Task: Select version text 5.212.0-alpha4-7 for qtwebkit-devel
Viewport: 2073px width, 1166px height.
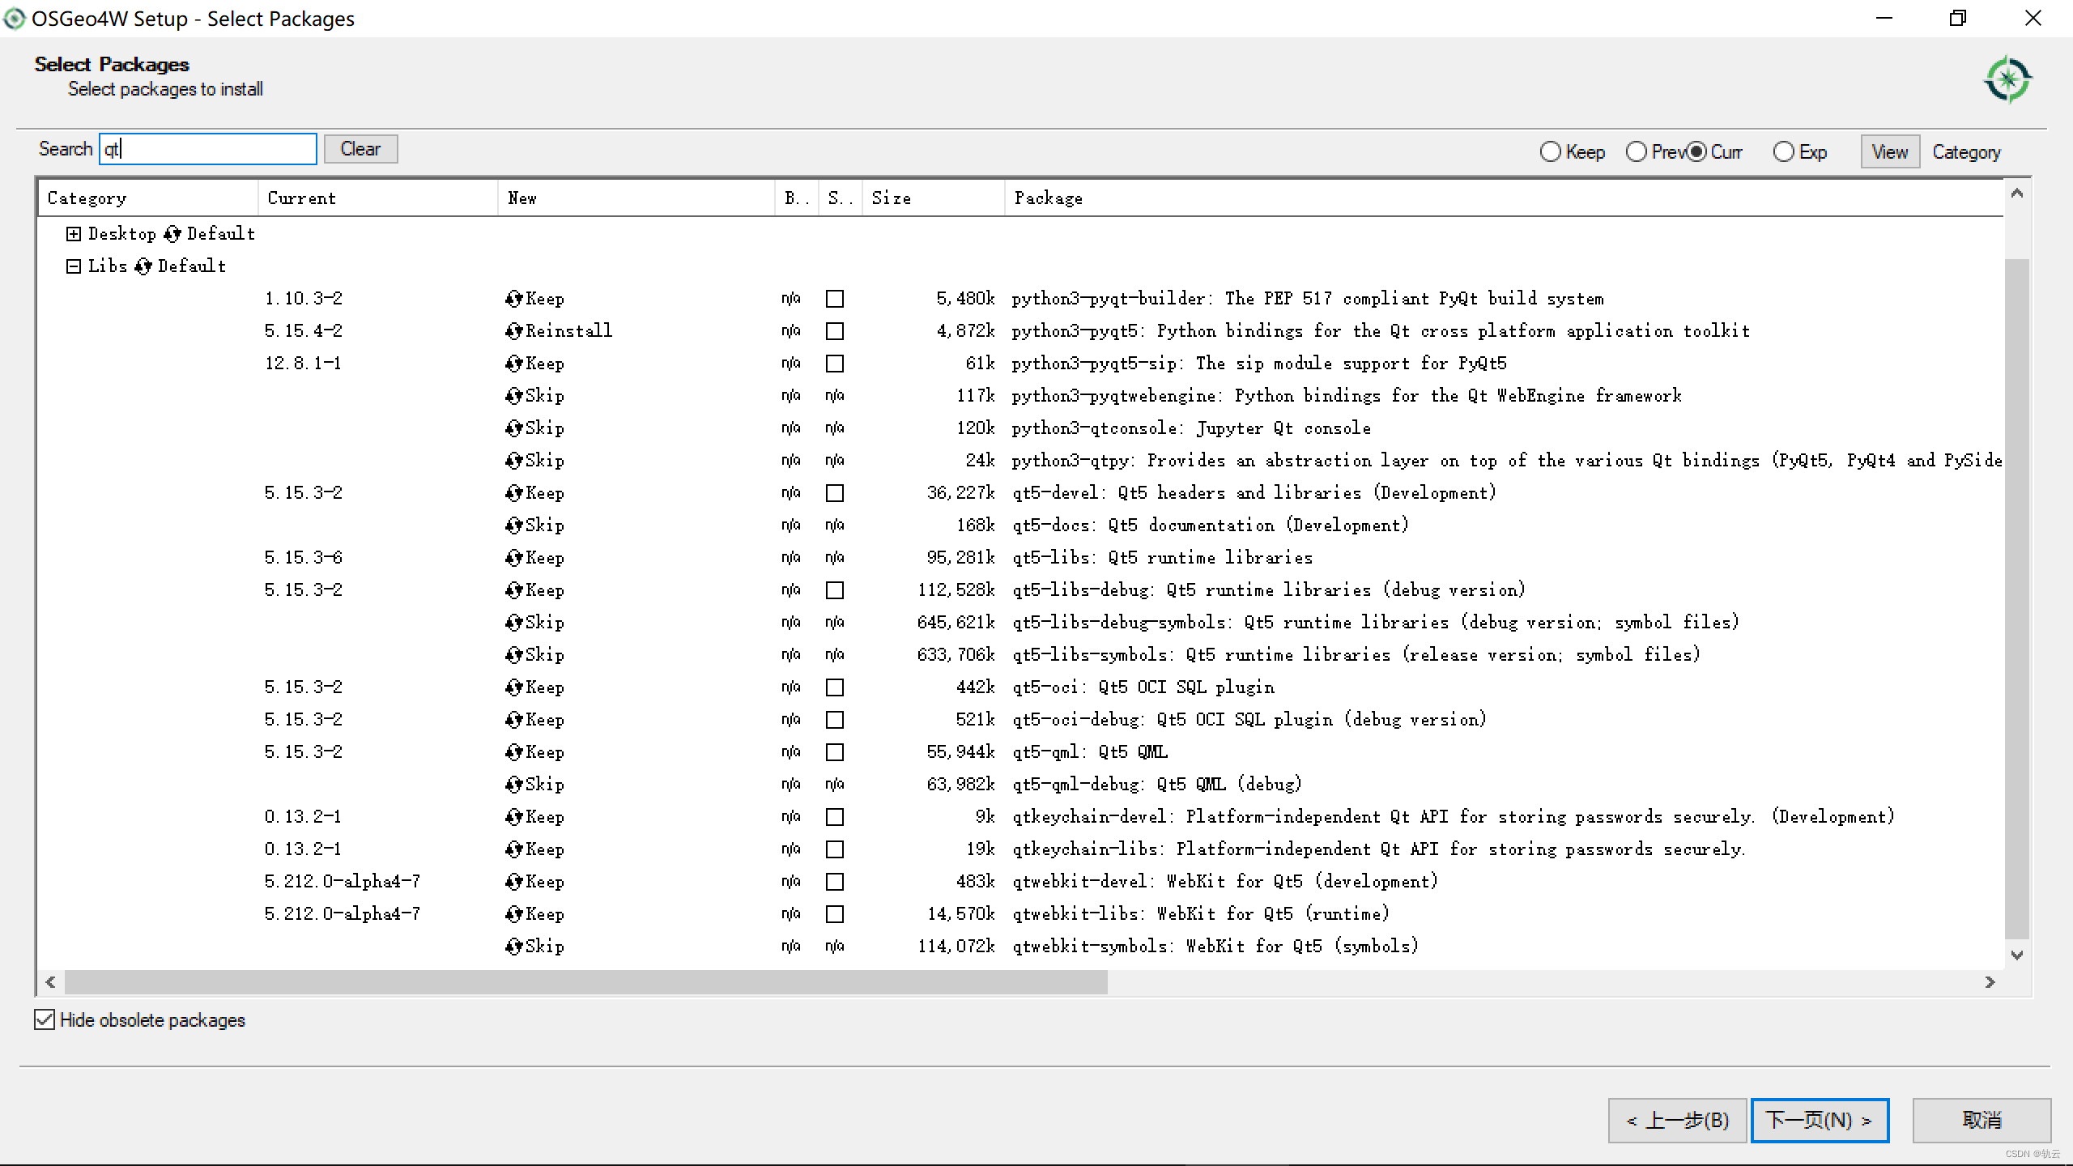Action: (342, 882)
